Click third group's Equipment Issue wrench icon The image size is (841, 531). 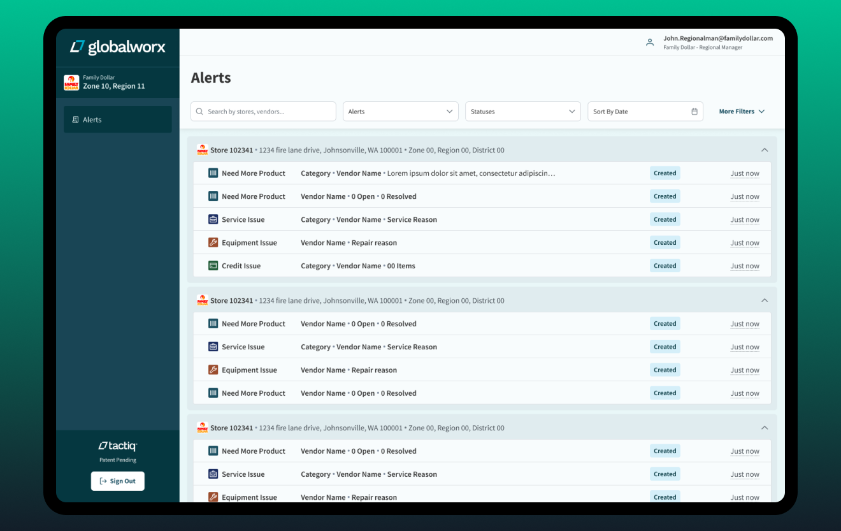(213, 497)
